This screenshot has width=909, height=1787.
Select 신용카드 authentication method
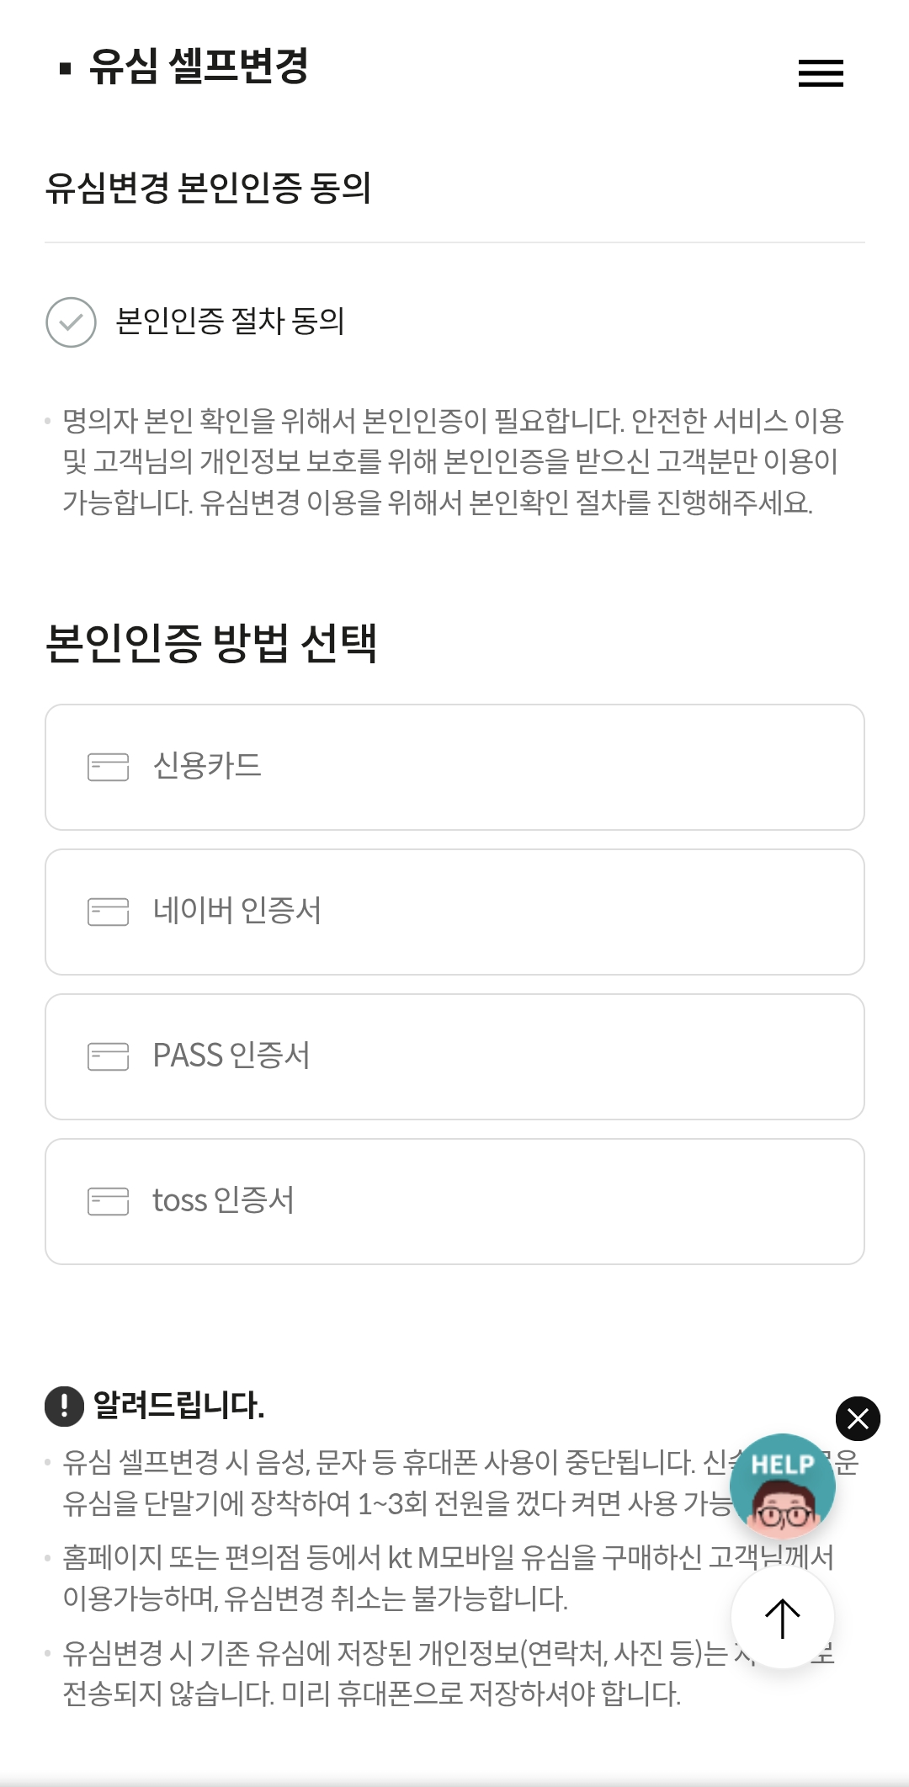coord(454,767)
